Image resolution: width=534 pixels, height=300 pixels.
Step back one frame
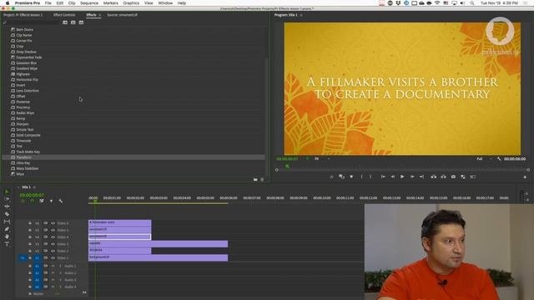click(393, 177)
